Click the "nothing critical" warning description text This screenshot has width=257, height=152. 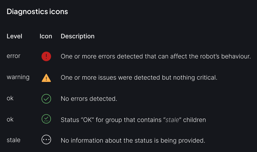[x=139, y=77]
